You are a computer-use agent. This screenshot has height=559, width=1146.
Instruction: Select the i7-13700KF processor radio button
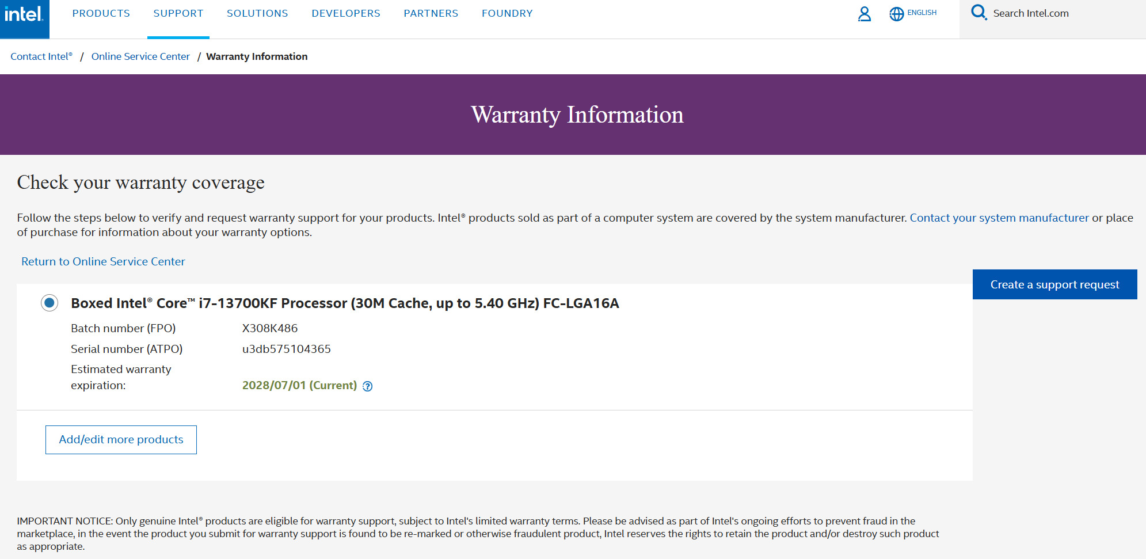tap(50, 303)
